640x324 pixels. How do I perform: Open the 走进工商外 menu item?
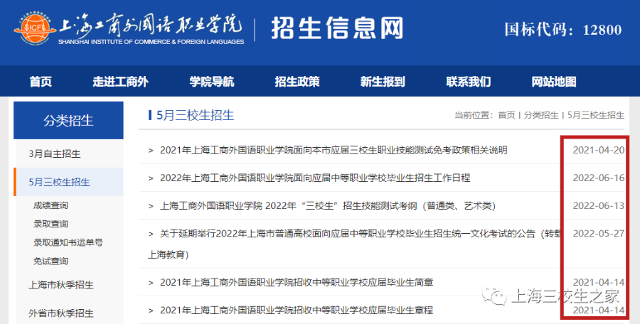tap(120, 82)
